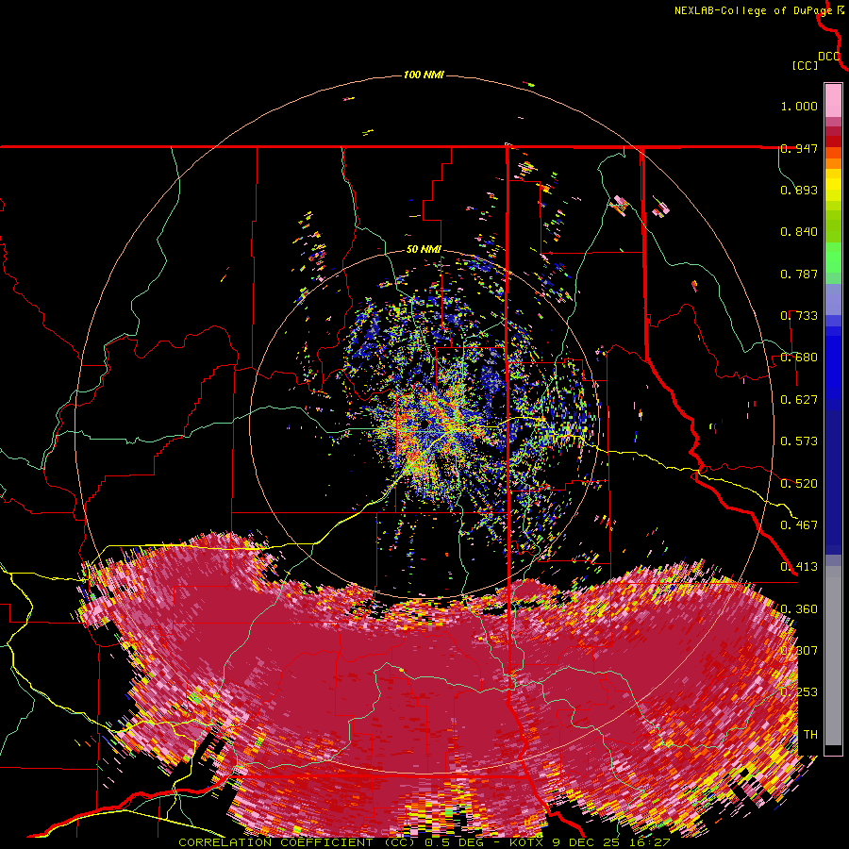Click the 0.360 scale value

coord(799,608)
